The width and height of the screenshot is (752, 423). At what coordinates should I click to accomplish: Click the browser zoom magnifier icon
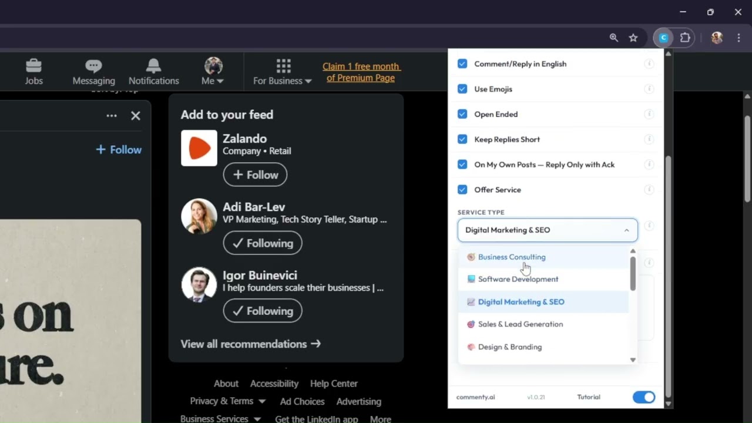(614, 38)
